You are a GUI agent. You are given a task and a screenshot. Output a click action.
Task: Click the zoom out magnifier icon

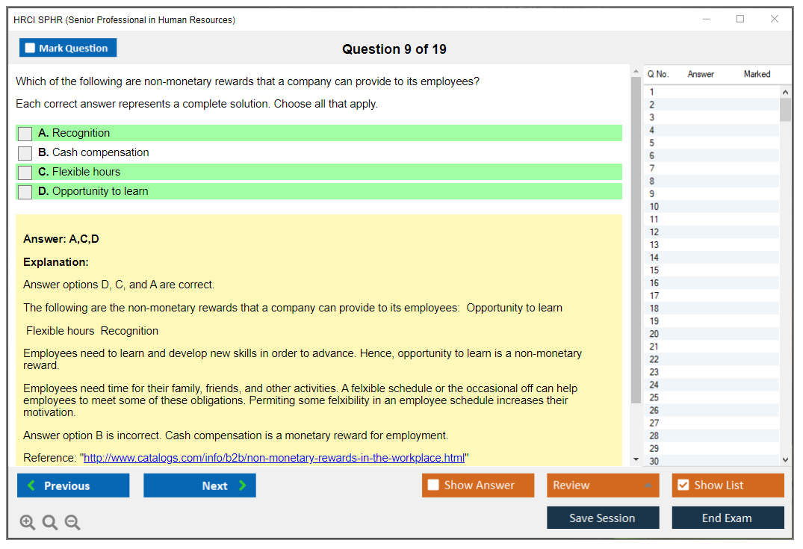(72, 523)
